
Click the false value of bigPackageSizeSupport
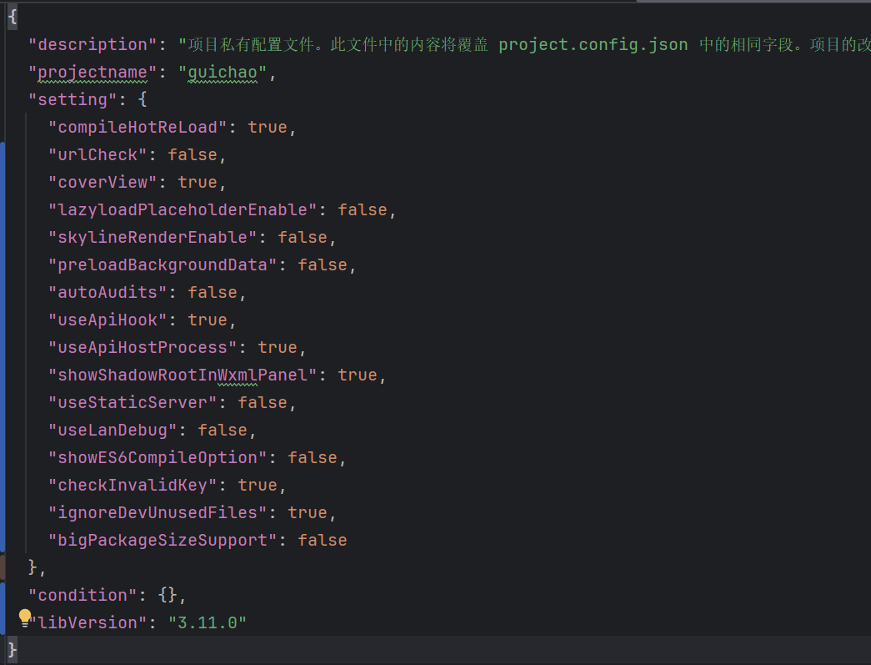point(323,541)
